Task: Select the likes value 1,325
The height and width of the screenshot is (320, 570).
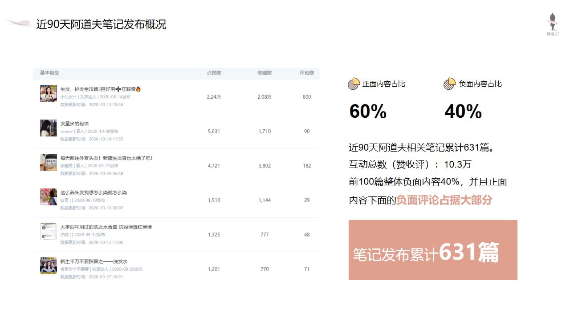Action: (214, 235)
